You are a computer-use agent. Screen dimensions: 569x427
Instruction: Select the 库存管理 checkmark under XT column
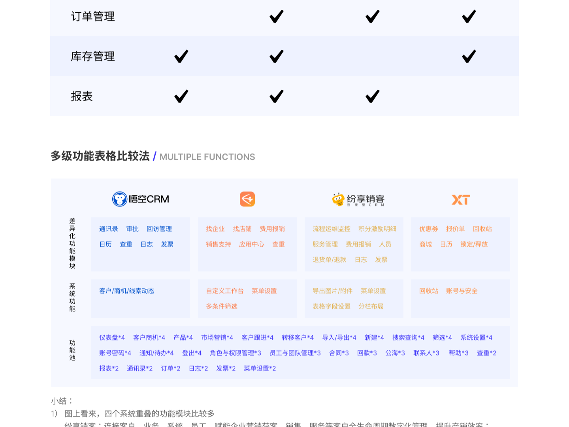[468, 56]
